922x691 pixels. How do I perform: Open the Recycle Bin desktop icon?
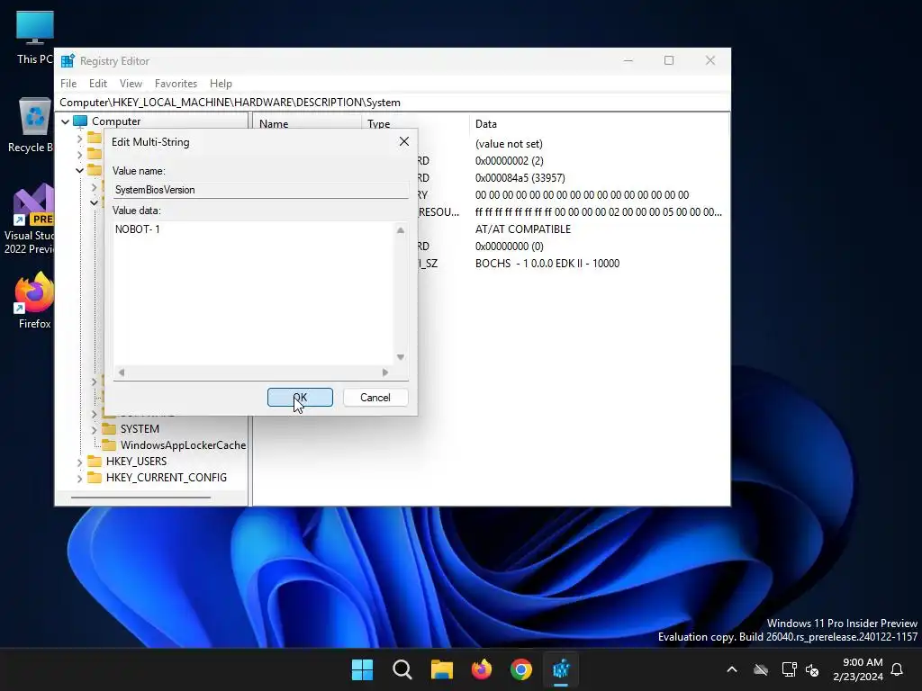[33, 125]
